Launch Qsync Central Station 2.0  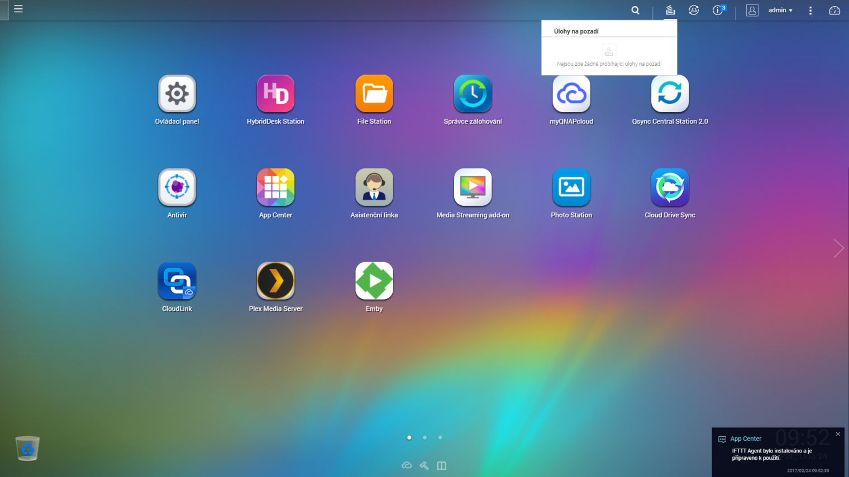pyautogui.click(x=670, y=94)
